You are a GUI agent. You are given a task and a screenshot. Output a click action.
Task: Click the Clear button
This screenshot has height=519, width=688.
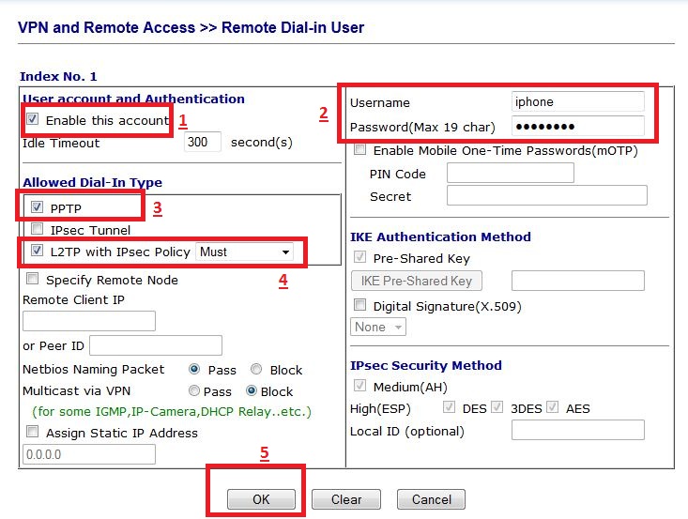pyautogui.click(x=346, y=499)
